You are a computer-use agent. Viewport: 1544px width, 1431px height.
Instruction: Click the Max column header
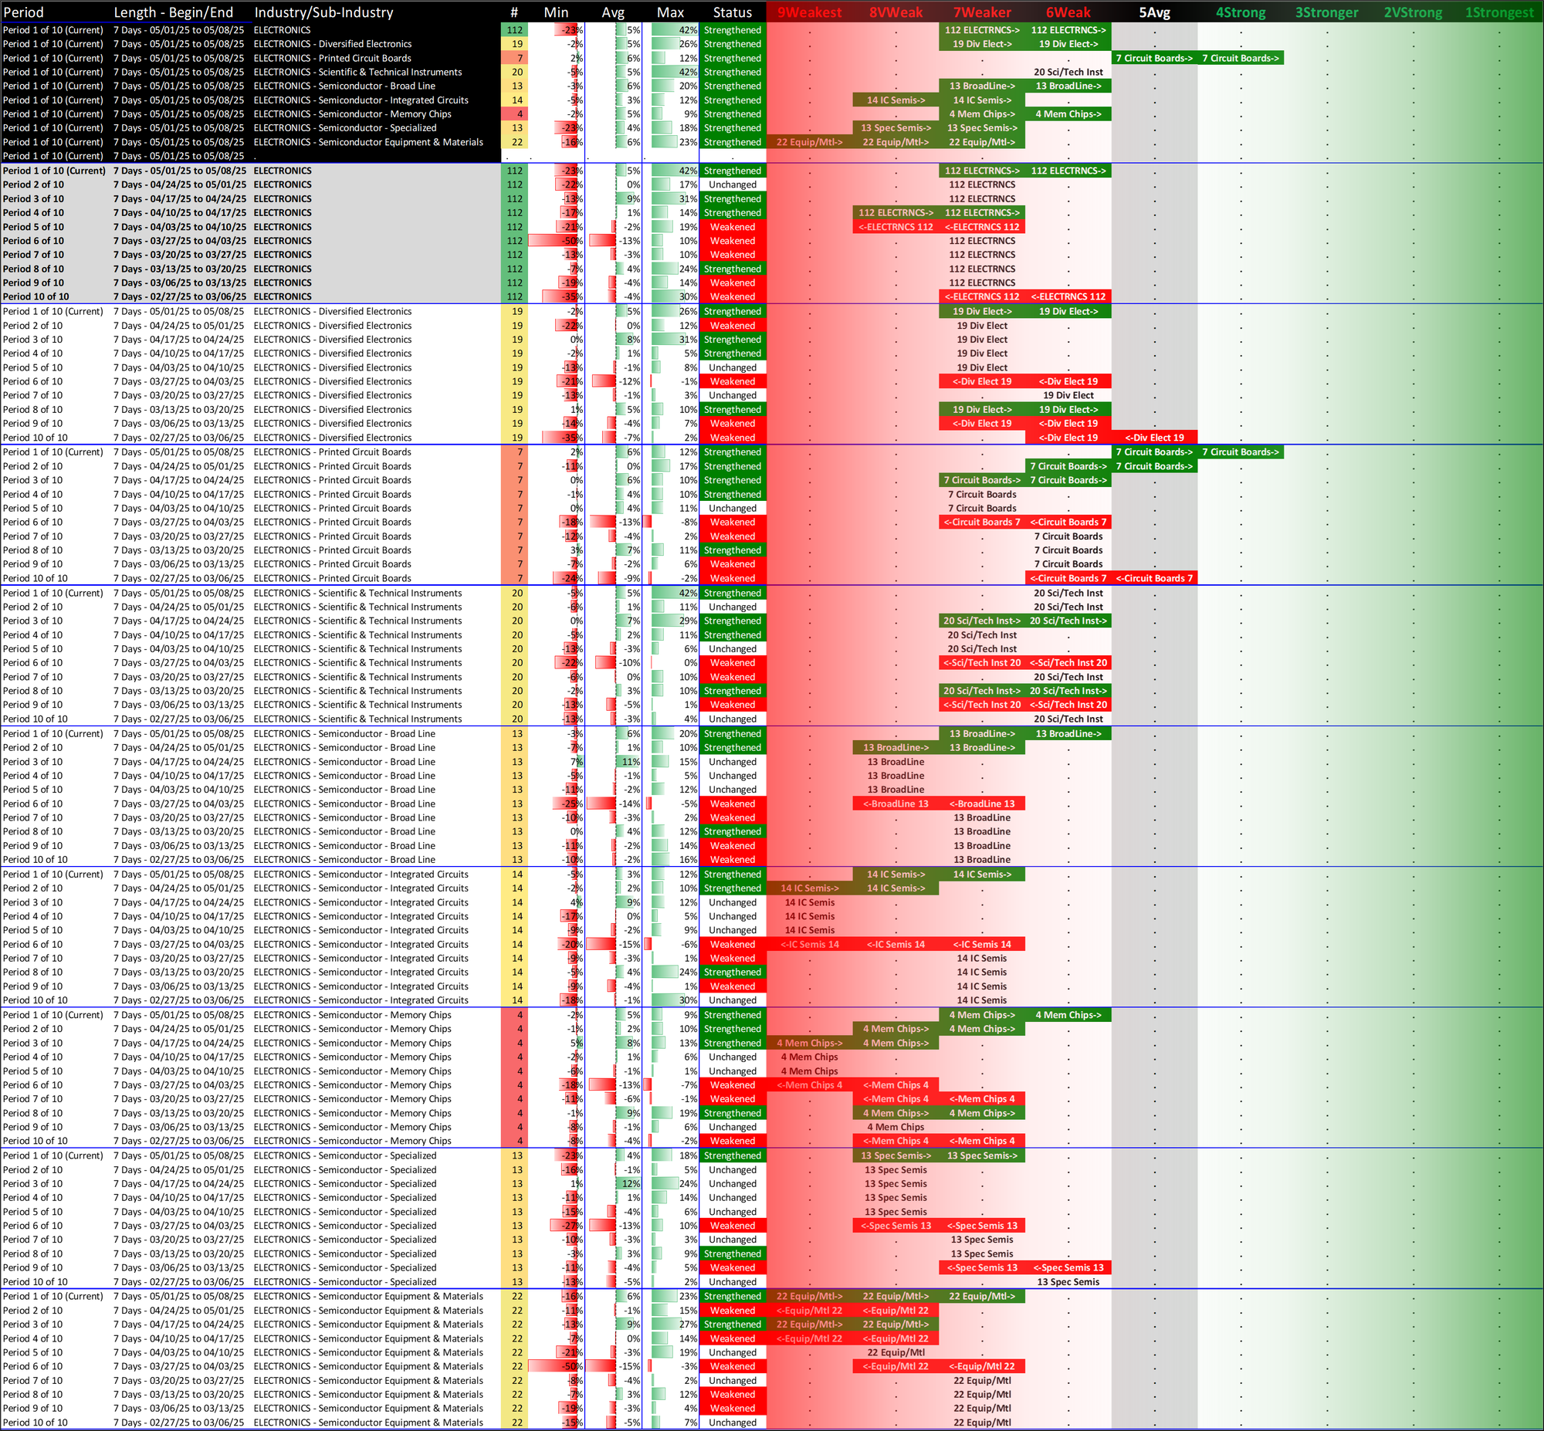670,12
